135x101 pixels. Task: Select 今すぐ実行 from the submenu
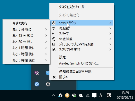tap(26, 23)
